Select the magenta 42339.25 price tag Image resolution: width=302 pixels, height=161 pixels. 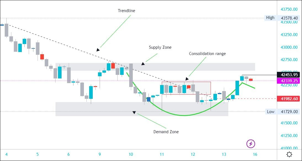(x=289, y=81)
